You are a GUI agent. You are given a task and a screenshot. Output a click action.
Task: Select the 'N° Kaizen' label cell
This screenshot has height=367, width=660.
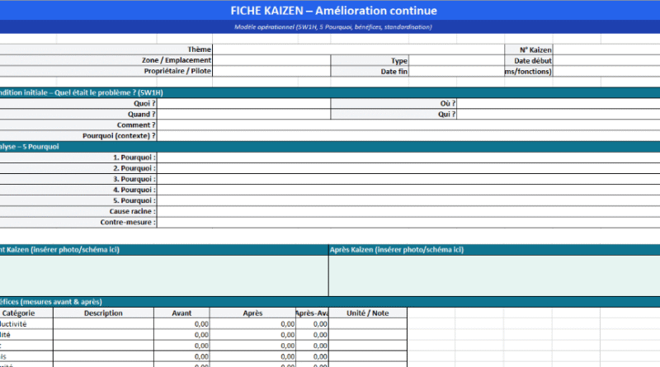529,49
